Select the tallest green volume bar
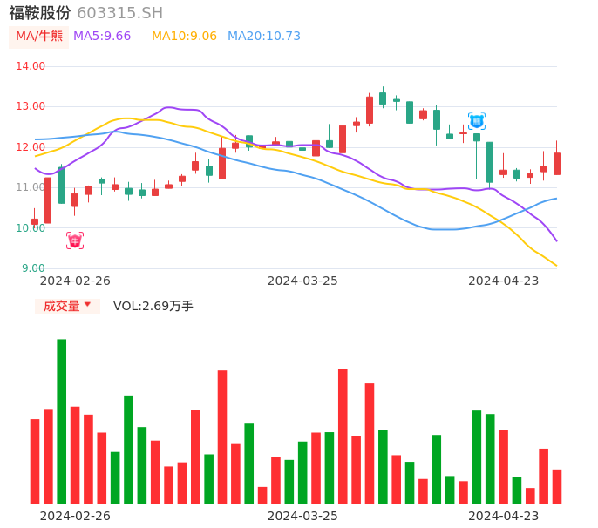The height and width of the screenshot is (528, 598). pyautogui.click(x=62, y=421)
